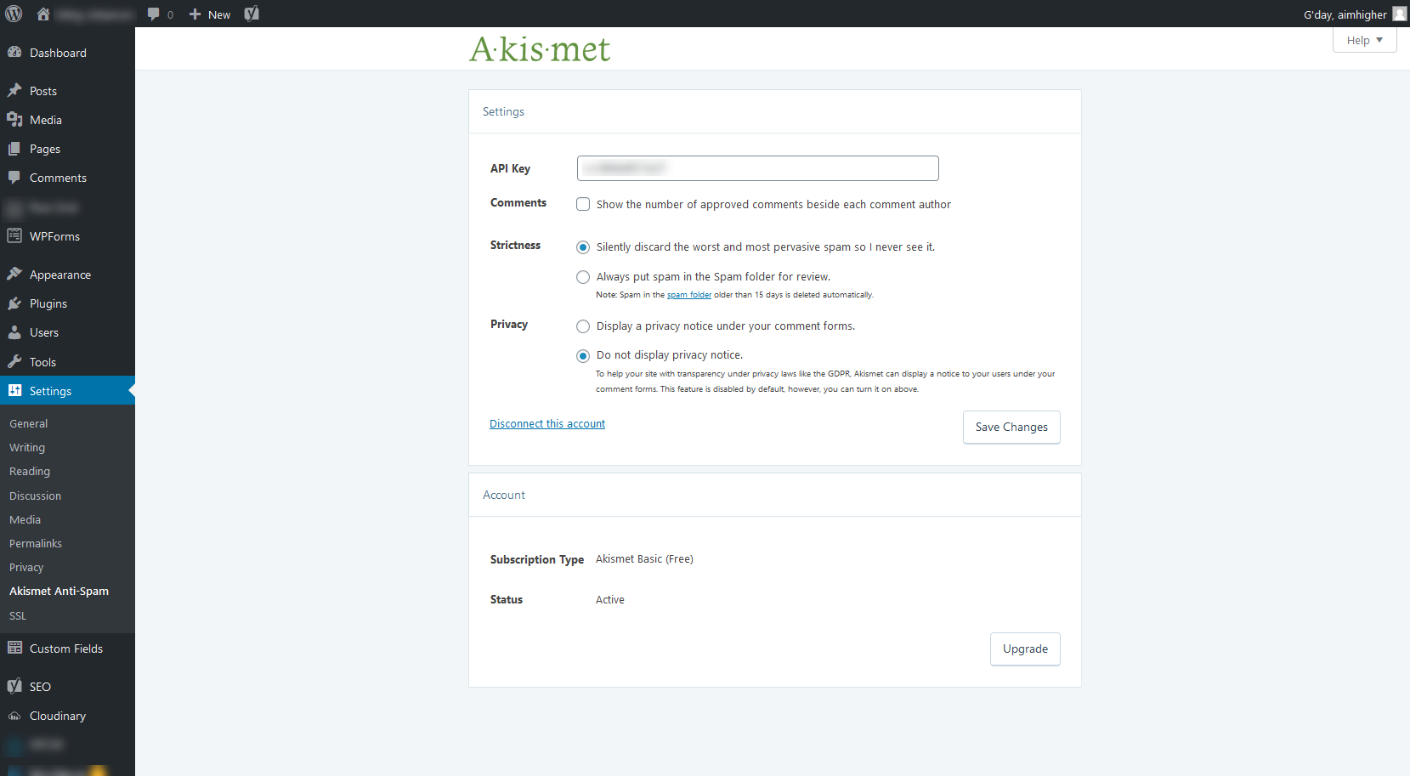
Task: Open Discussion settings submenu
Action: coord(35,496)
